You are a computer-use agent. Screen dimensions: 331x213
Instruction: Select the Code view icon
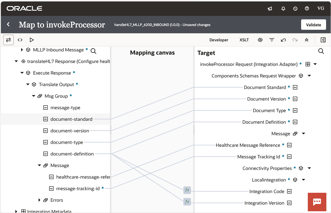point(20,40)
